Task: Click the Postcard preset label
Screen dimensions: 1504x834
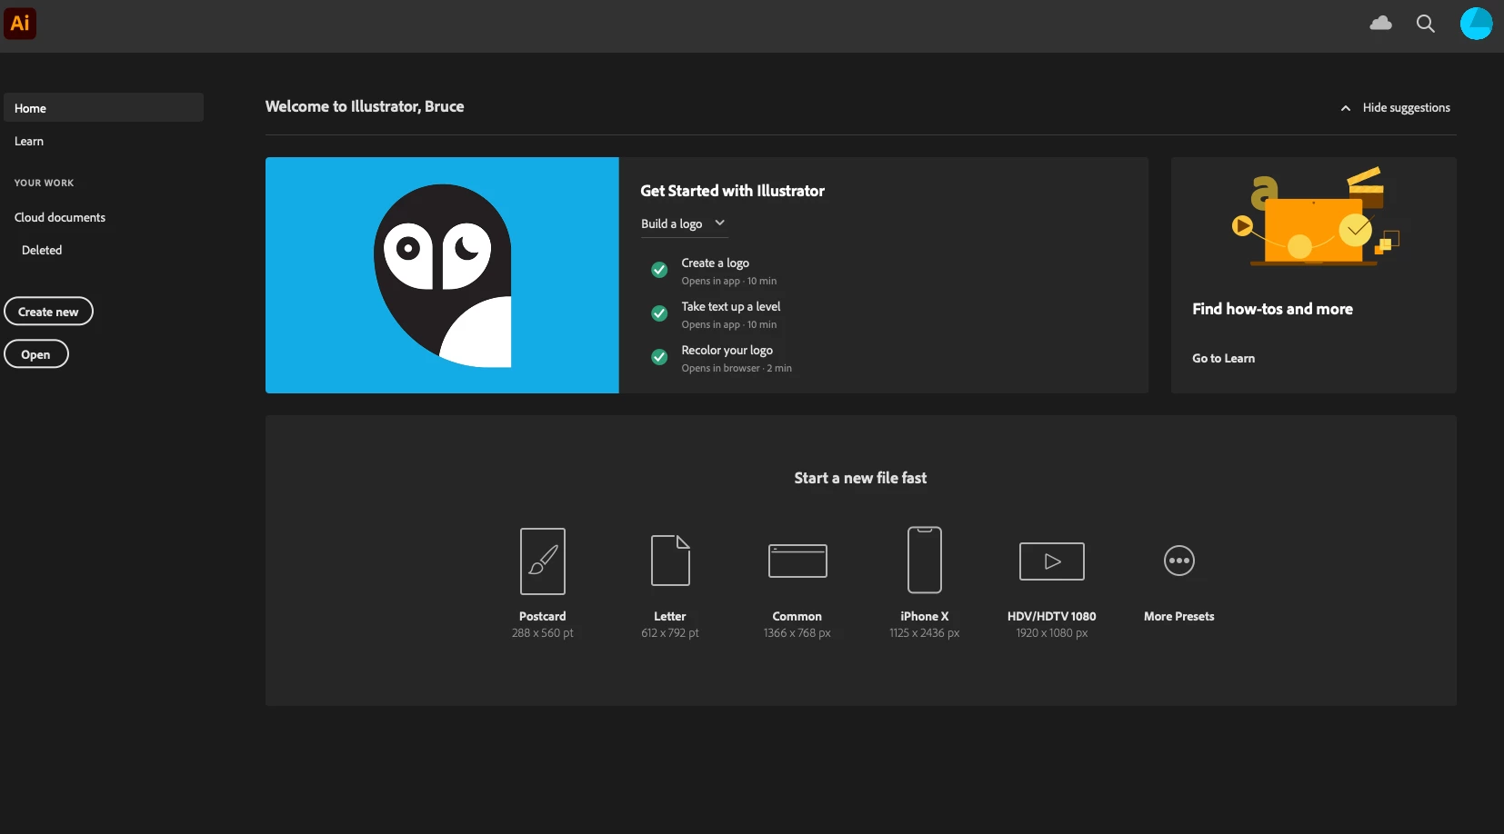Action: pos(543,616)
